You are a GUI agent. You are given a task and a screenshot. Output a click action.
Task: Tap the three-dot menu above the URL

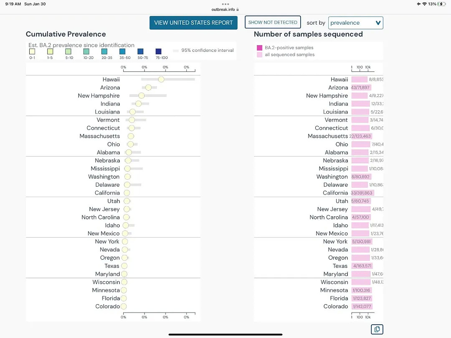point(225,4)
